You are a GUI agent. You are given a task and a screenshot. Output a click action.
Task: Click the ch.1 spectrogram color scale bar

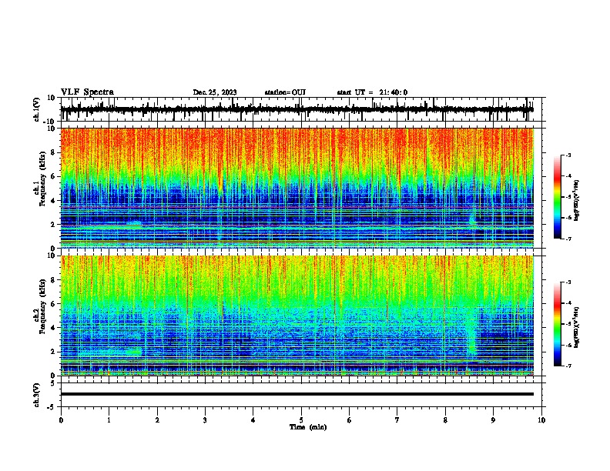coord(558,197)
